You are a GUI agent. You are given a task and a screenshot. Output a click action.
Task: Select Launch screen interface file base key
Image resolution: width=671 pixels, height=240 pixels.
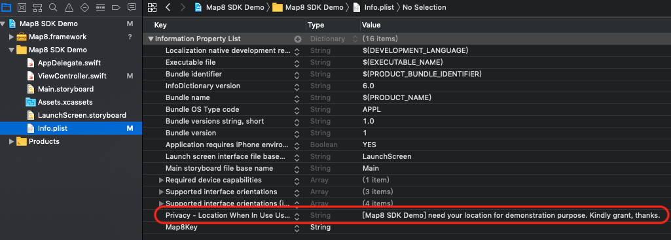coord(225,156)
